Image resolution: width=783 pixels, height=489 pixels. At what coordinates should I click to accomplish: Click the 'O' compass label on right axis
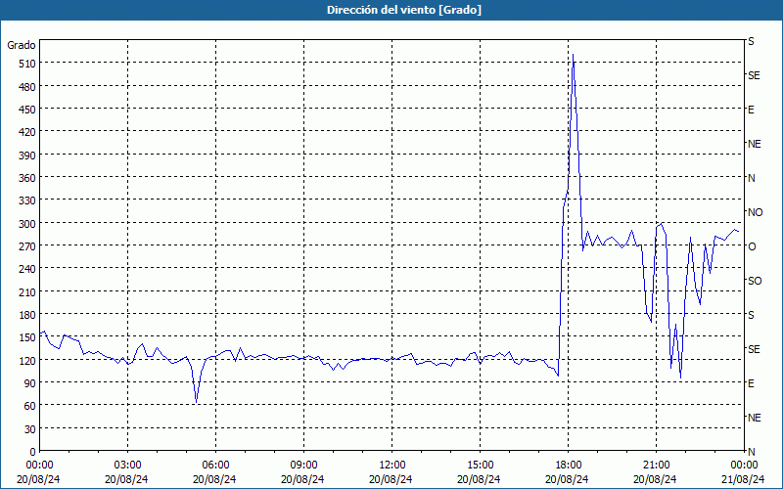coord(752,246)
